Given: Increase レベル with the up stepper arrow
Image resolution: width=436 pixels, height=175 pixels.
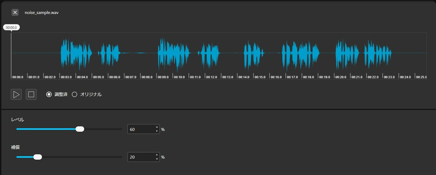Looking at the screenshot, I should [x=157, y=127].
